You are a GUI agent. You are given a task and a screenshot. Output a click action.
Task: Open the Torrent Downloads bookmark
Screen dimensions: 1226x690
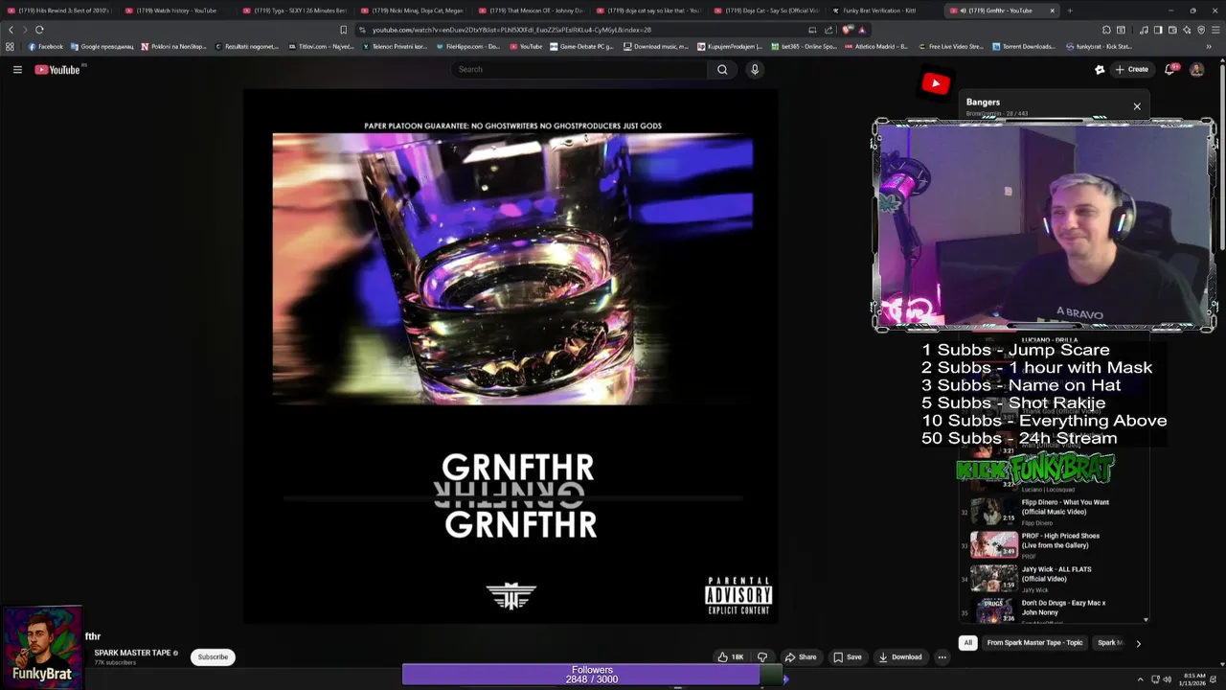[1023, 46]
